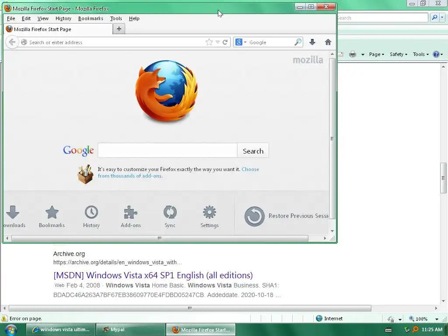Open Sync from the start page shortcuts

[170, 217]
